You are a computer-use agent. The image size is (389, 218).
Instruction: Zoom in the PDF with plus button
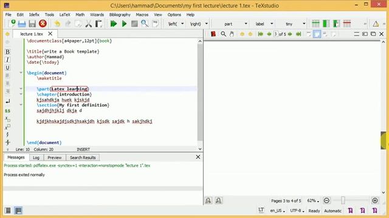375,200
